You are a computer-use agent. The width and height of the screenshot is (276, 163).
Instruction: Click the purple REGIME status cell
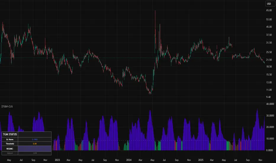(x=35, y=149)
